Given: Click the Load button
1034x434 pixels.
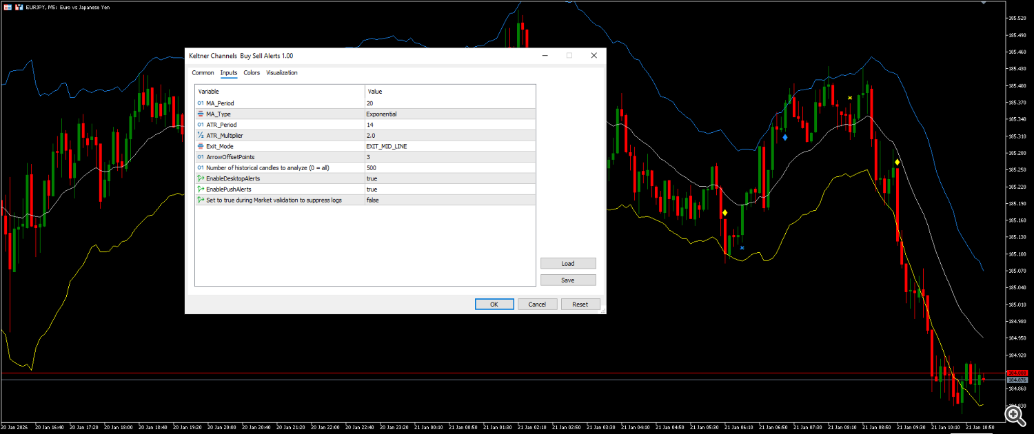Looking at the screenshot, I should click(x=567, y=263).
